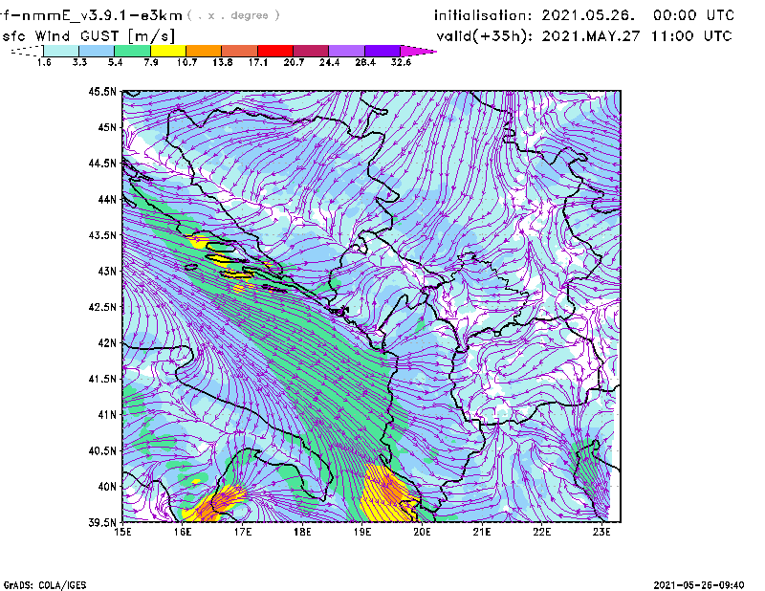Click the magenta arrow above 32.6 in legend
The height and width of the screenshot is (591, 765).
point(418,51)
